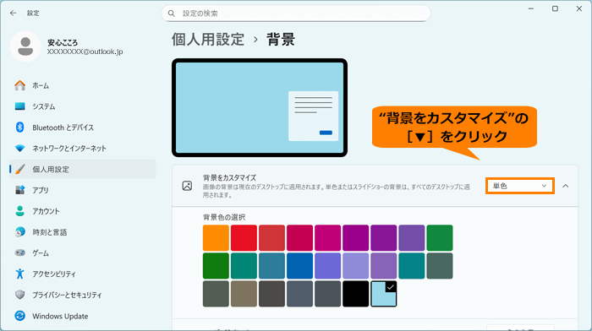Open ホーム in the sidebar

click(83, 85)
